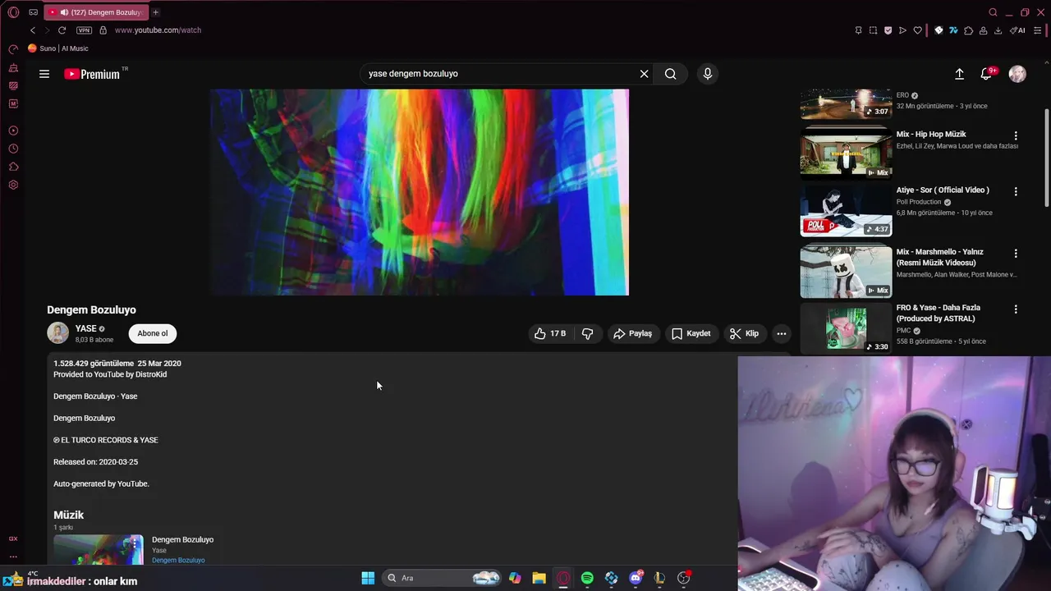
Task: Open sidebar Settings gear
Action: (x=13, y=185)
